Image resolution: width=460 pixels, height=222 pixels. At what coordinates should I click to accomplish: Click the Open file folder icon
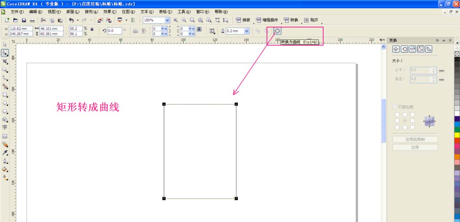16,20
